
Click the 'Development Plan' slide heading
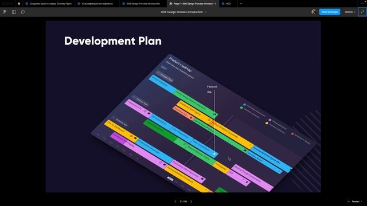pyautogui.click(x=113, y=41)
